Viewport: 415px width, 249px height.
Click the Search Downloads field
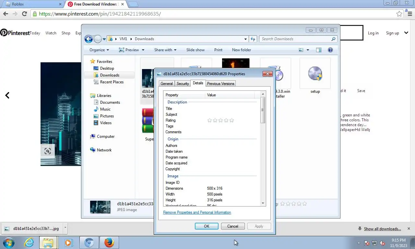(x=298, y=39)
